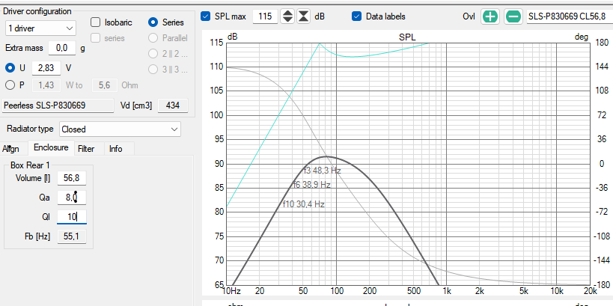Click the green minus remove-overlay icon
Screen dimensions: 613x306
(513, 16)
